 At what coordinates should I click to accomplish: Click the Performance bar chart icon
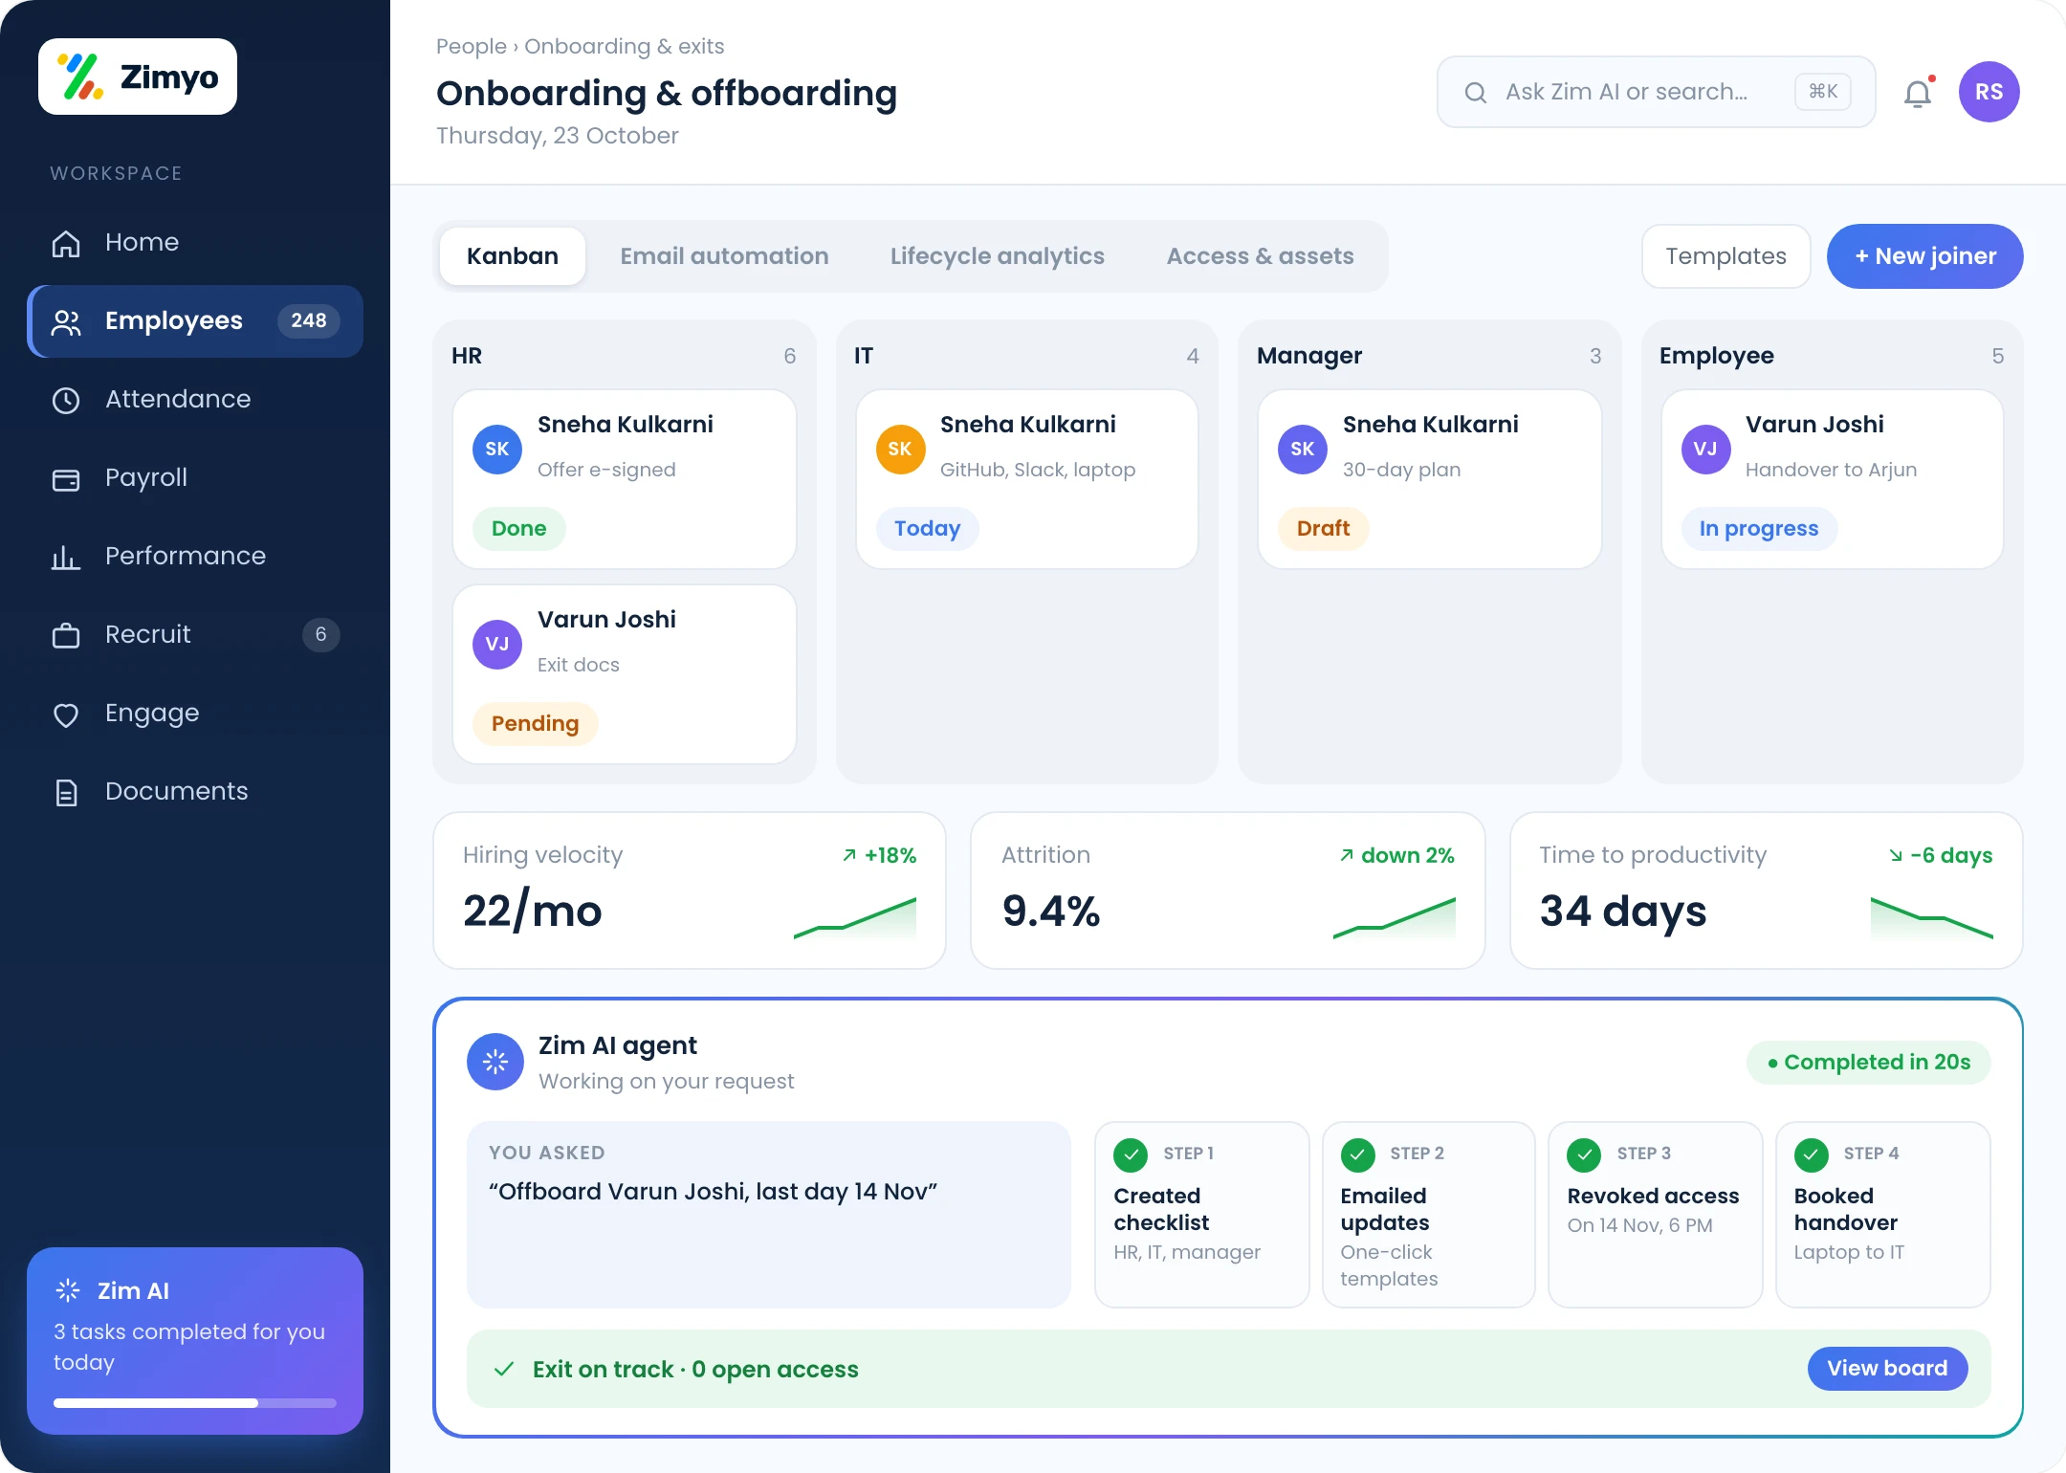pyautogui.click(x=66, y=557)
